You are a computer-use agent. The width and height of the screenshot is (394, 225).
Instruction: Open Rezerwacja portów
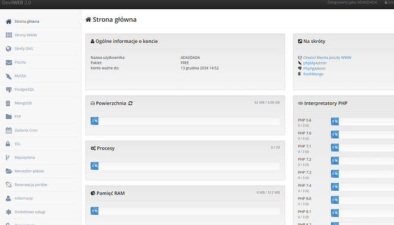click(40, 184)
